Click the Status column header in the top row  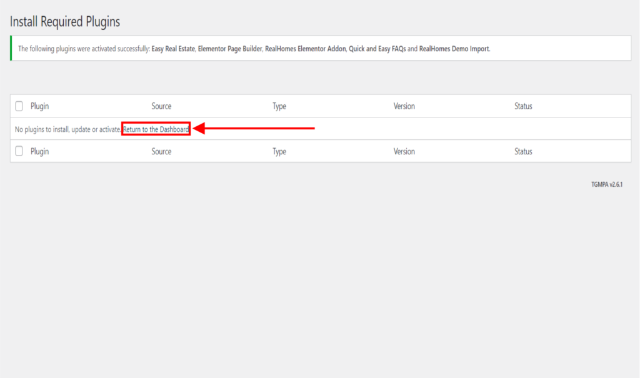523,106
